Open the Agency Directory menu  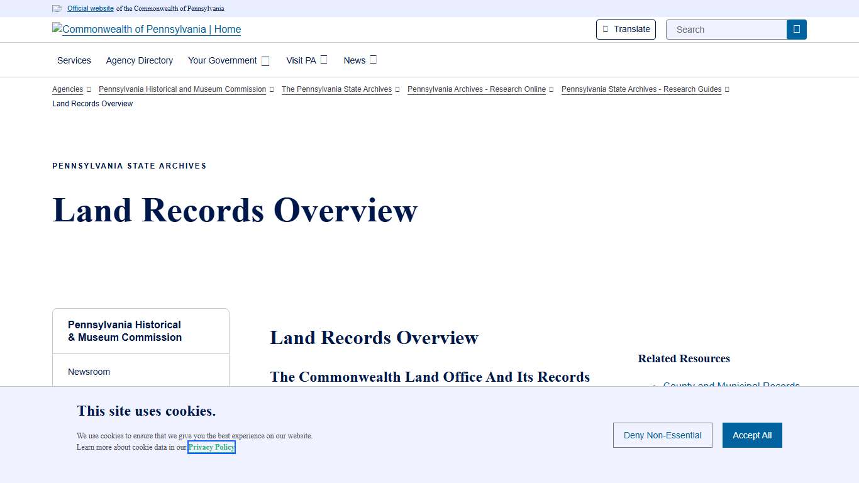(x=139, y=60)
